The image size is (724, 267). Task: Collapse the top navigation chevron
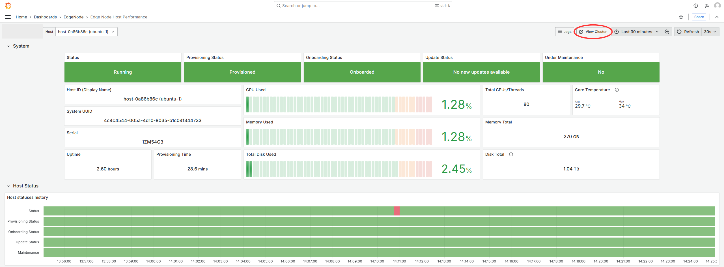(717, 17)
